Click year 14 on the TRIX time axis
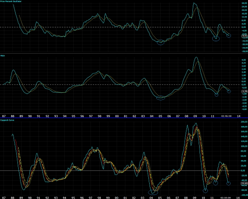Image resolution: width=248 pixels, height=199 pixels. coord(238,116)
